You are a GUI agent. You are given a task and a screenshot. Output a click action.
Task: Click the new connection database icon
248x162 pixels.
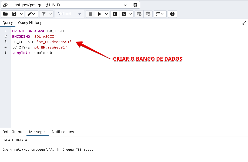(136, 5)
